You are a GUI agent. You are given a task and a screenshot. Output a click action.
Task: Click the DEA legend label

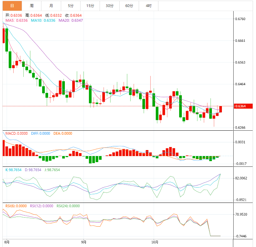(x=63, y=133)
